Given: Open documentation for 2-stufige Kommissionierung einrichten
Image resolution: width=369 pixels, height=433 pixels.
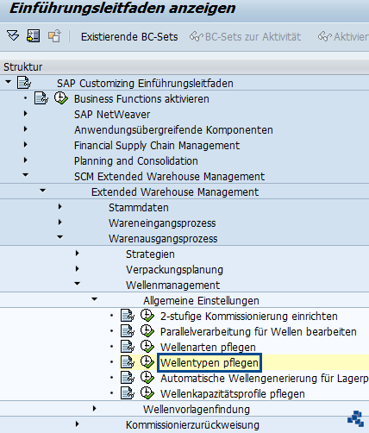Looking at the screenshot, I should (x=128, y=316).
